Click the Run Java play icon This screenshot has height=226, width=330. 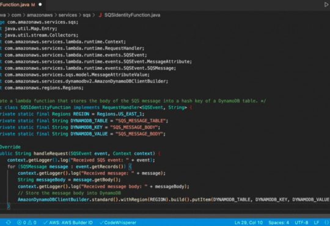coord(326,5)
